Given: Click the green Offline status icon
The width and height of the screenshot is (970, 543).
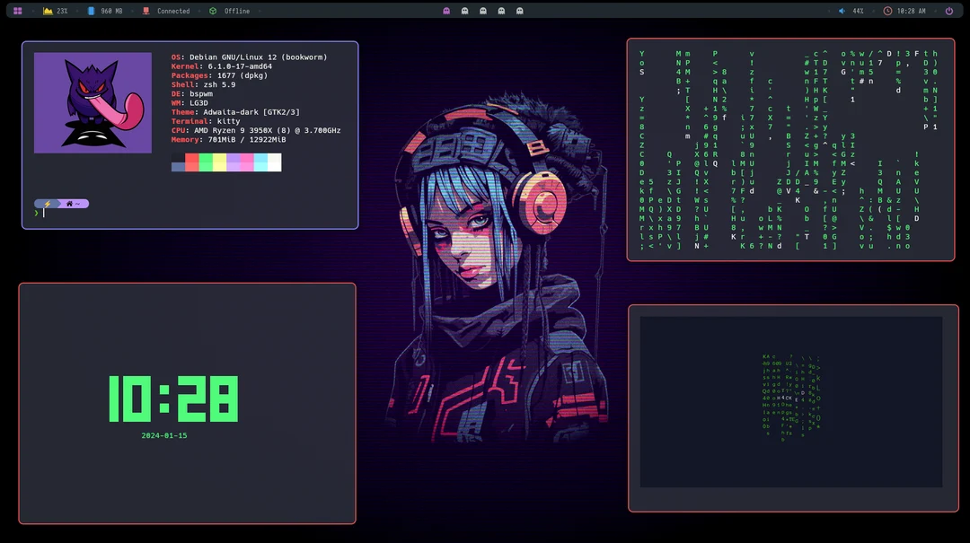Looking at the screenshot, I should coord(212,10).
